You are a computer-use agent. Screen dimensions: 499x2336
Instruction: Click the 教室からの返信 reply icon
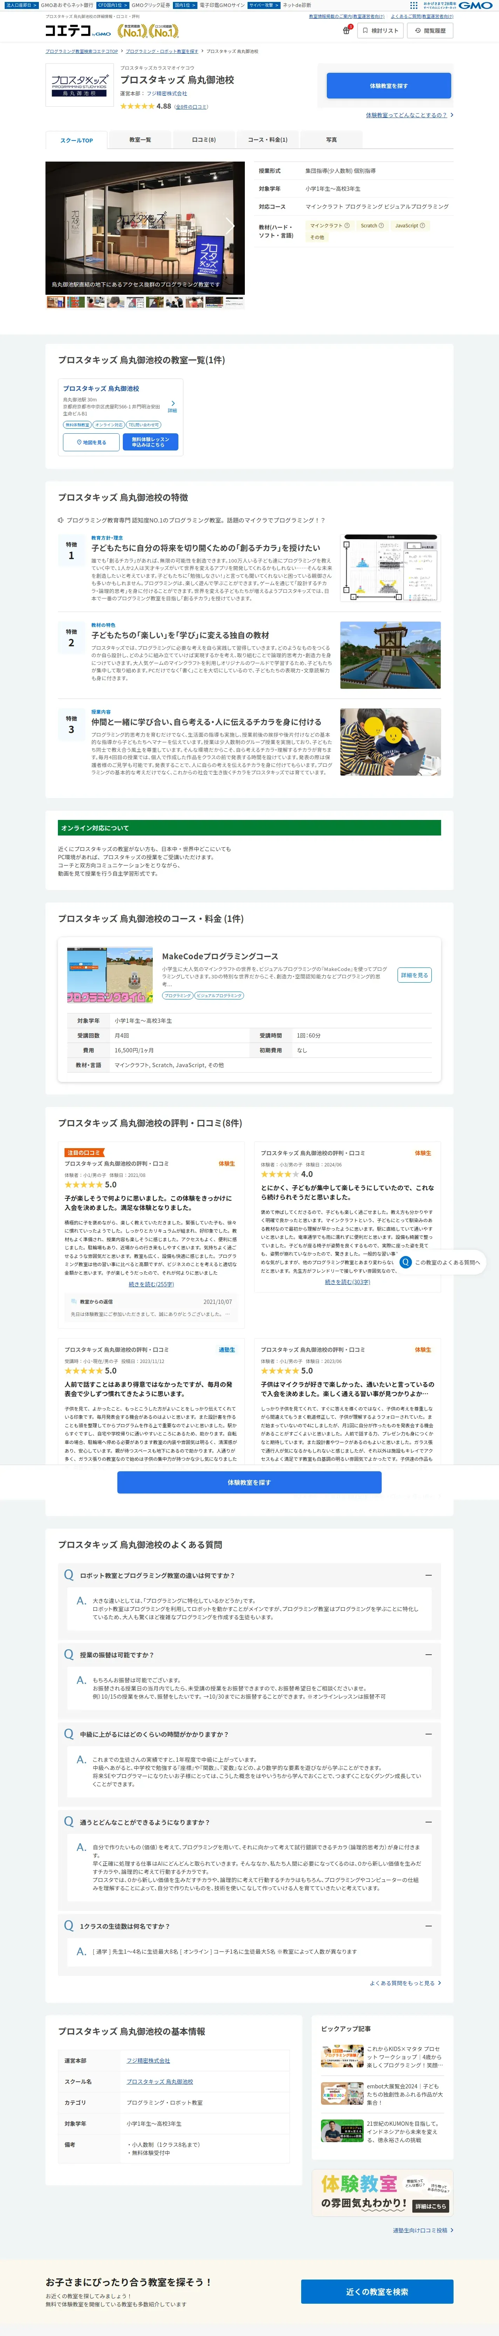(x=74, y=1301)
